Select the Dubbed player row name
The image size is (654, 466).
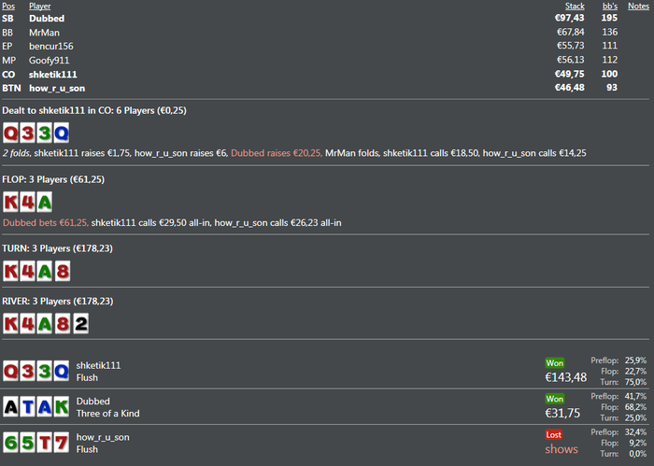[x=47, y=19]
